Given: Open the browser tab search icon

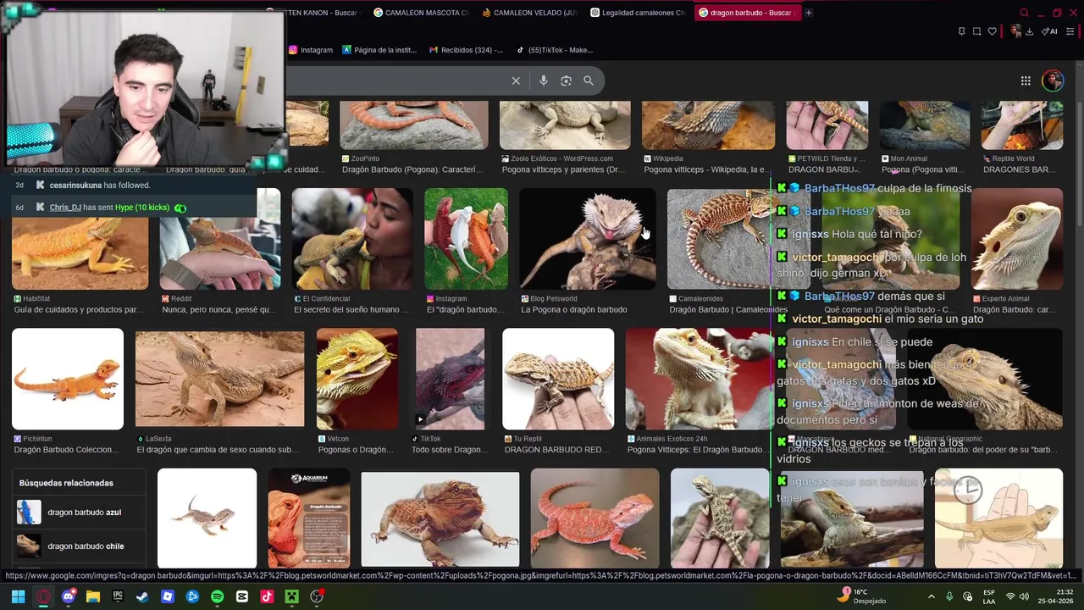Looking at the screenshot, I should (1024, 13).
